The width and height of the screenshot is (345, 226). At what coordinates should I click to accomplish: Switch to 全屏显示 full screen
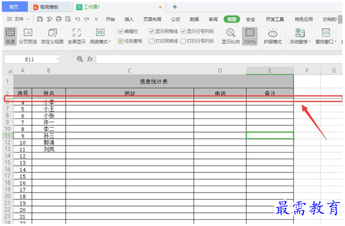[x=77, y=36]
